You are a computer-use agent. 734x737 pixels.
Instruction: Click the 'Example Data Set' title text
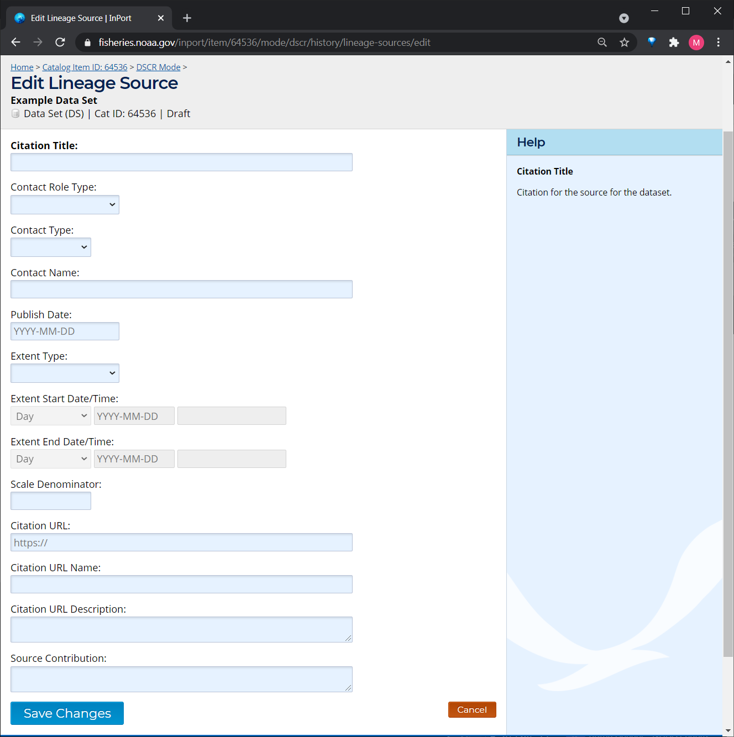54,100
